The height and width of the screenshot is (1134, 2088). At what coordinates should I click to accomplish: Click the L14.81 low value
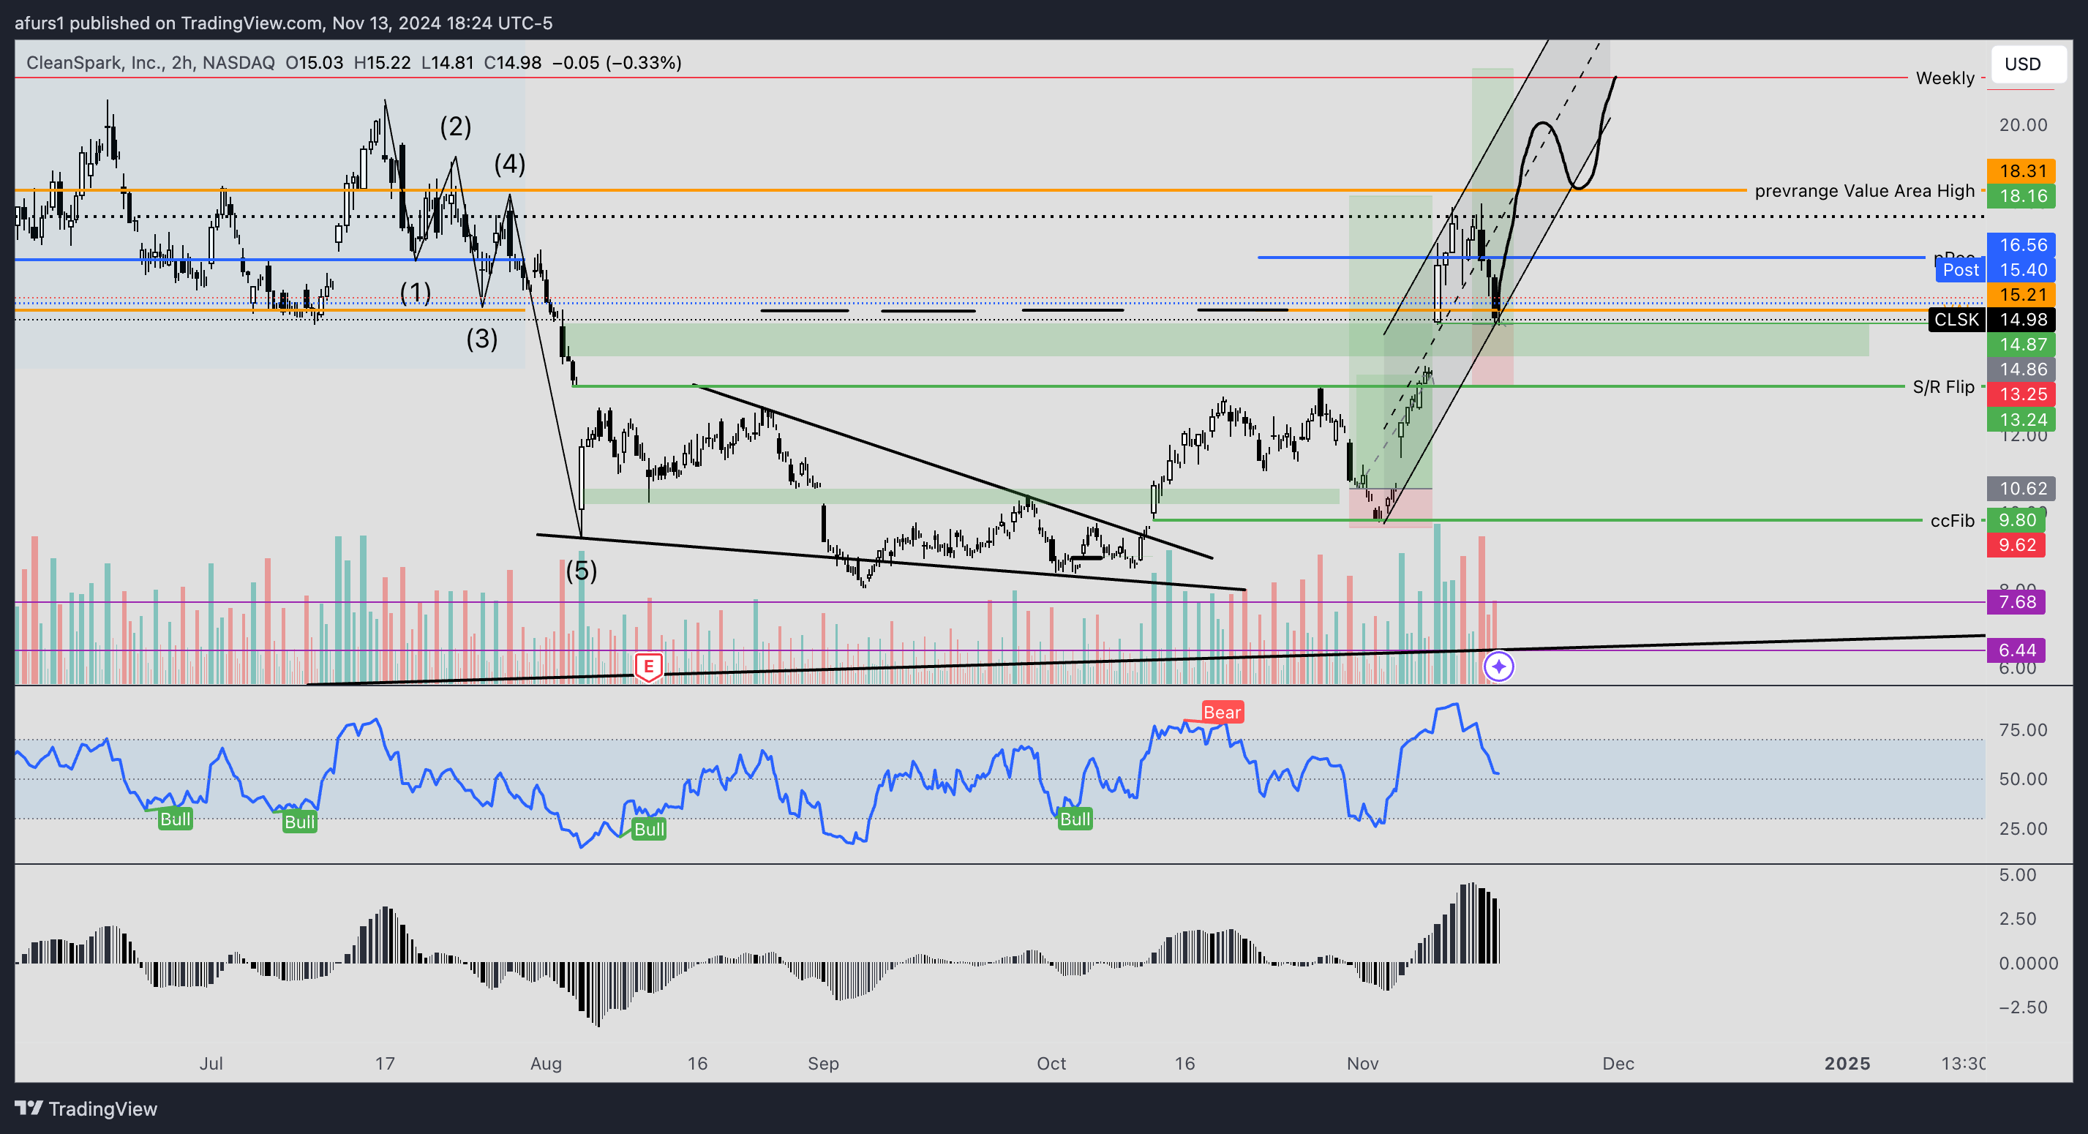click(x=448, y=62)
